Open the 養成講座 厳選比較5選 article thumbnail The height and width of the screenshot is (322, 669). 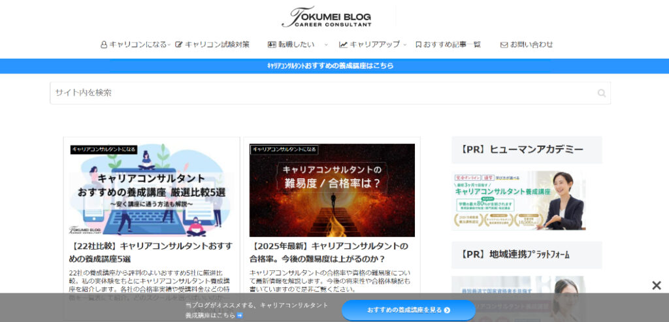(152, 189)
